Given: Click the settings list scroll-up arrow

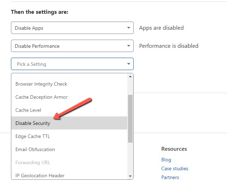Looking at the screenshot, I should point(130,76).
